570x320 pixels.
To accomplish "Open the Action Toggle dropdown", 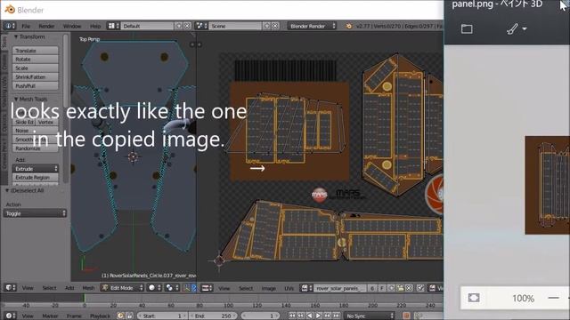I will click(x=35, y=213).
